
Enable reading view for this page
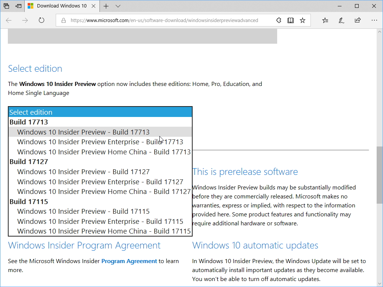(291, 20)
